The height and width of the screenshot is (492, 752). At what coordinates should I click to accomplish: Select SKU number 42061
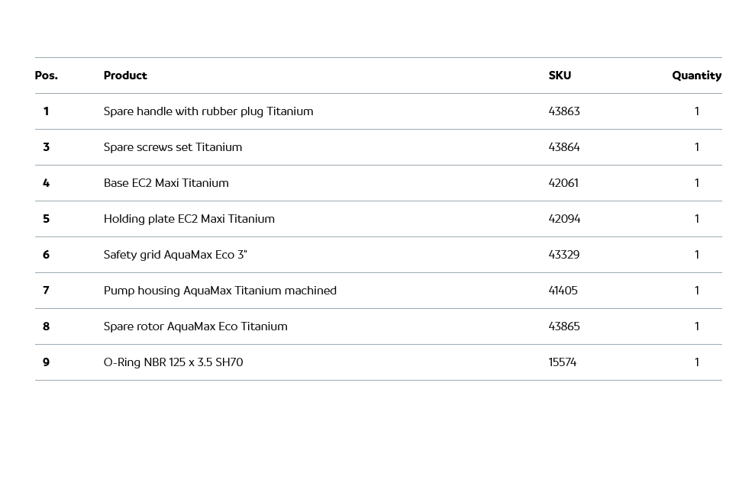(x=563, y=183)
